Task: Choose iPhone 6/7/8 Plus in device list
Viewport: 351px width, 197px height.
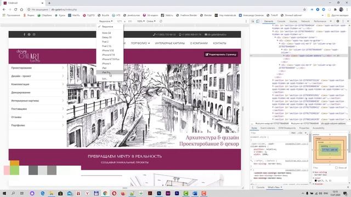Action: pyautogui.click(x=110, y=59)
